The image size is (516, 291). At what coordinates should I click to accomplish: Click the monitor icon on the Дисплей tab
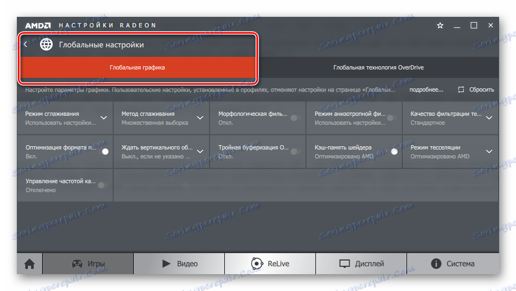click(x=344, y=264)
